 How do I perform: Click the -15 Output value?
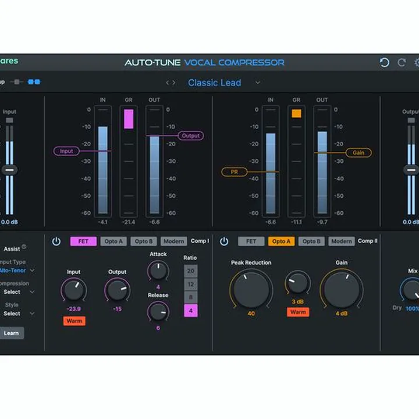(118, 309)
